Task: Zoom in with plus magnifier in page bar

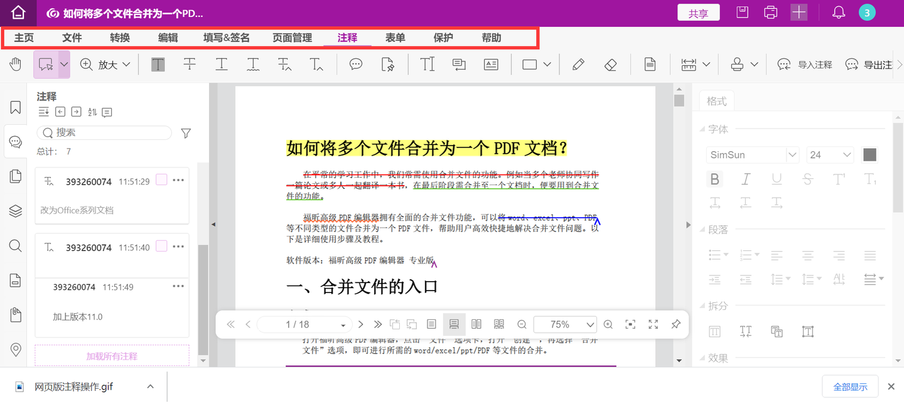Action: 608,324
